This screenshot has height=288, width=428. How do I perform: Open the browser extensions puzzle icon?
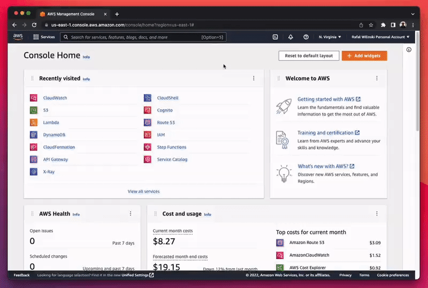point(383,25)
